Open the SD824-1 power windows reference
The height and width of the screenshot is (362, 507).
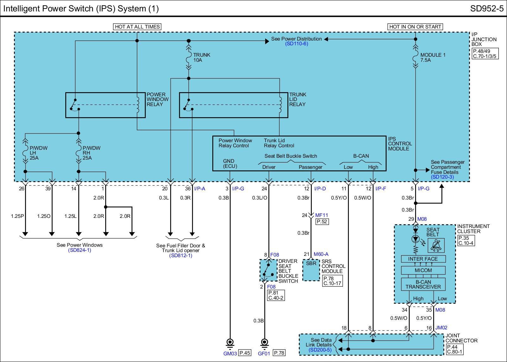[80, 250]
